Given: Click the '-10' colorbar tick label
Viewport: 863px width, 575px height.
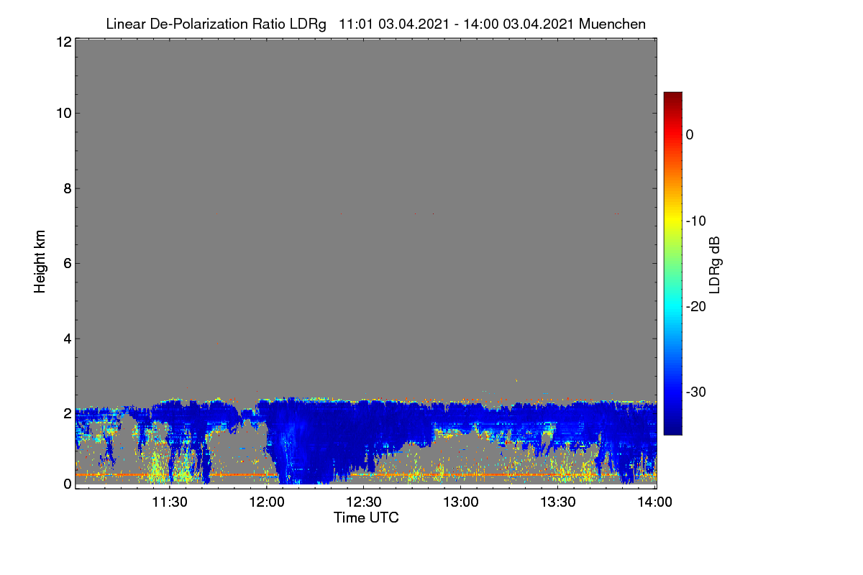Looking at the screenshot, I should coord(698,221).
